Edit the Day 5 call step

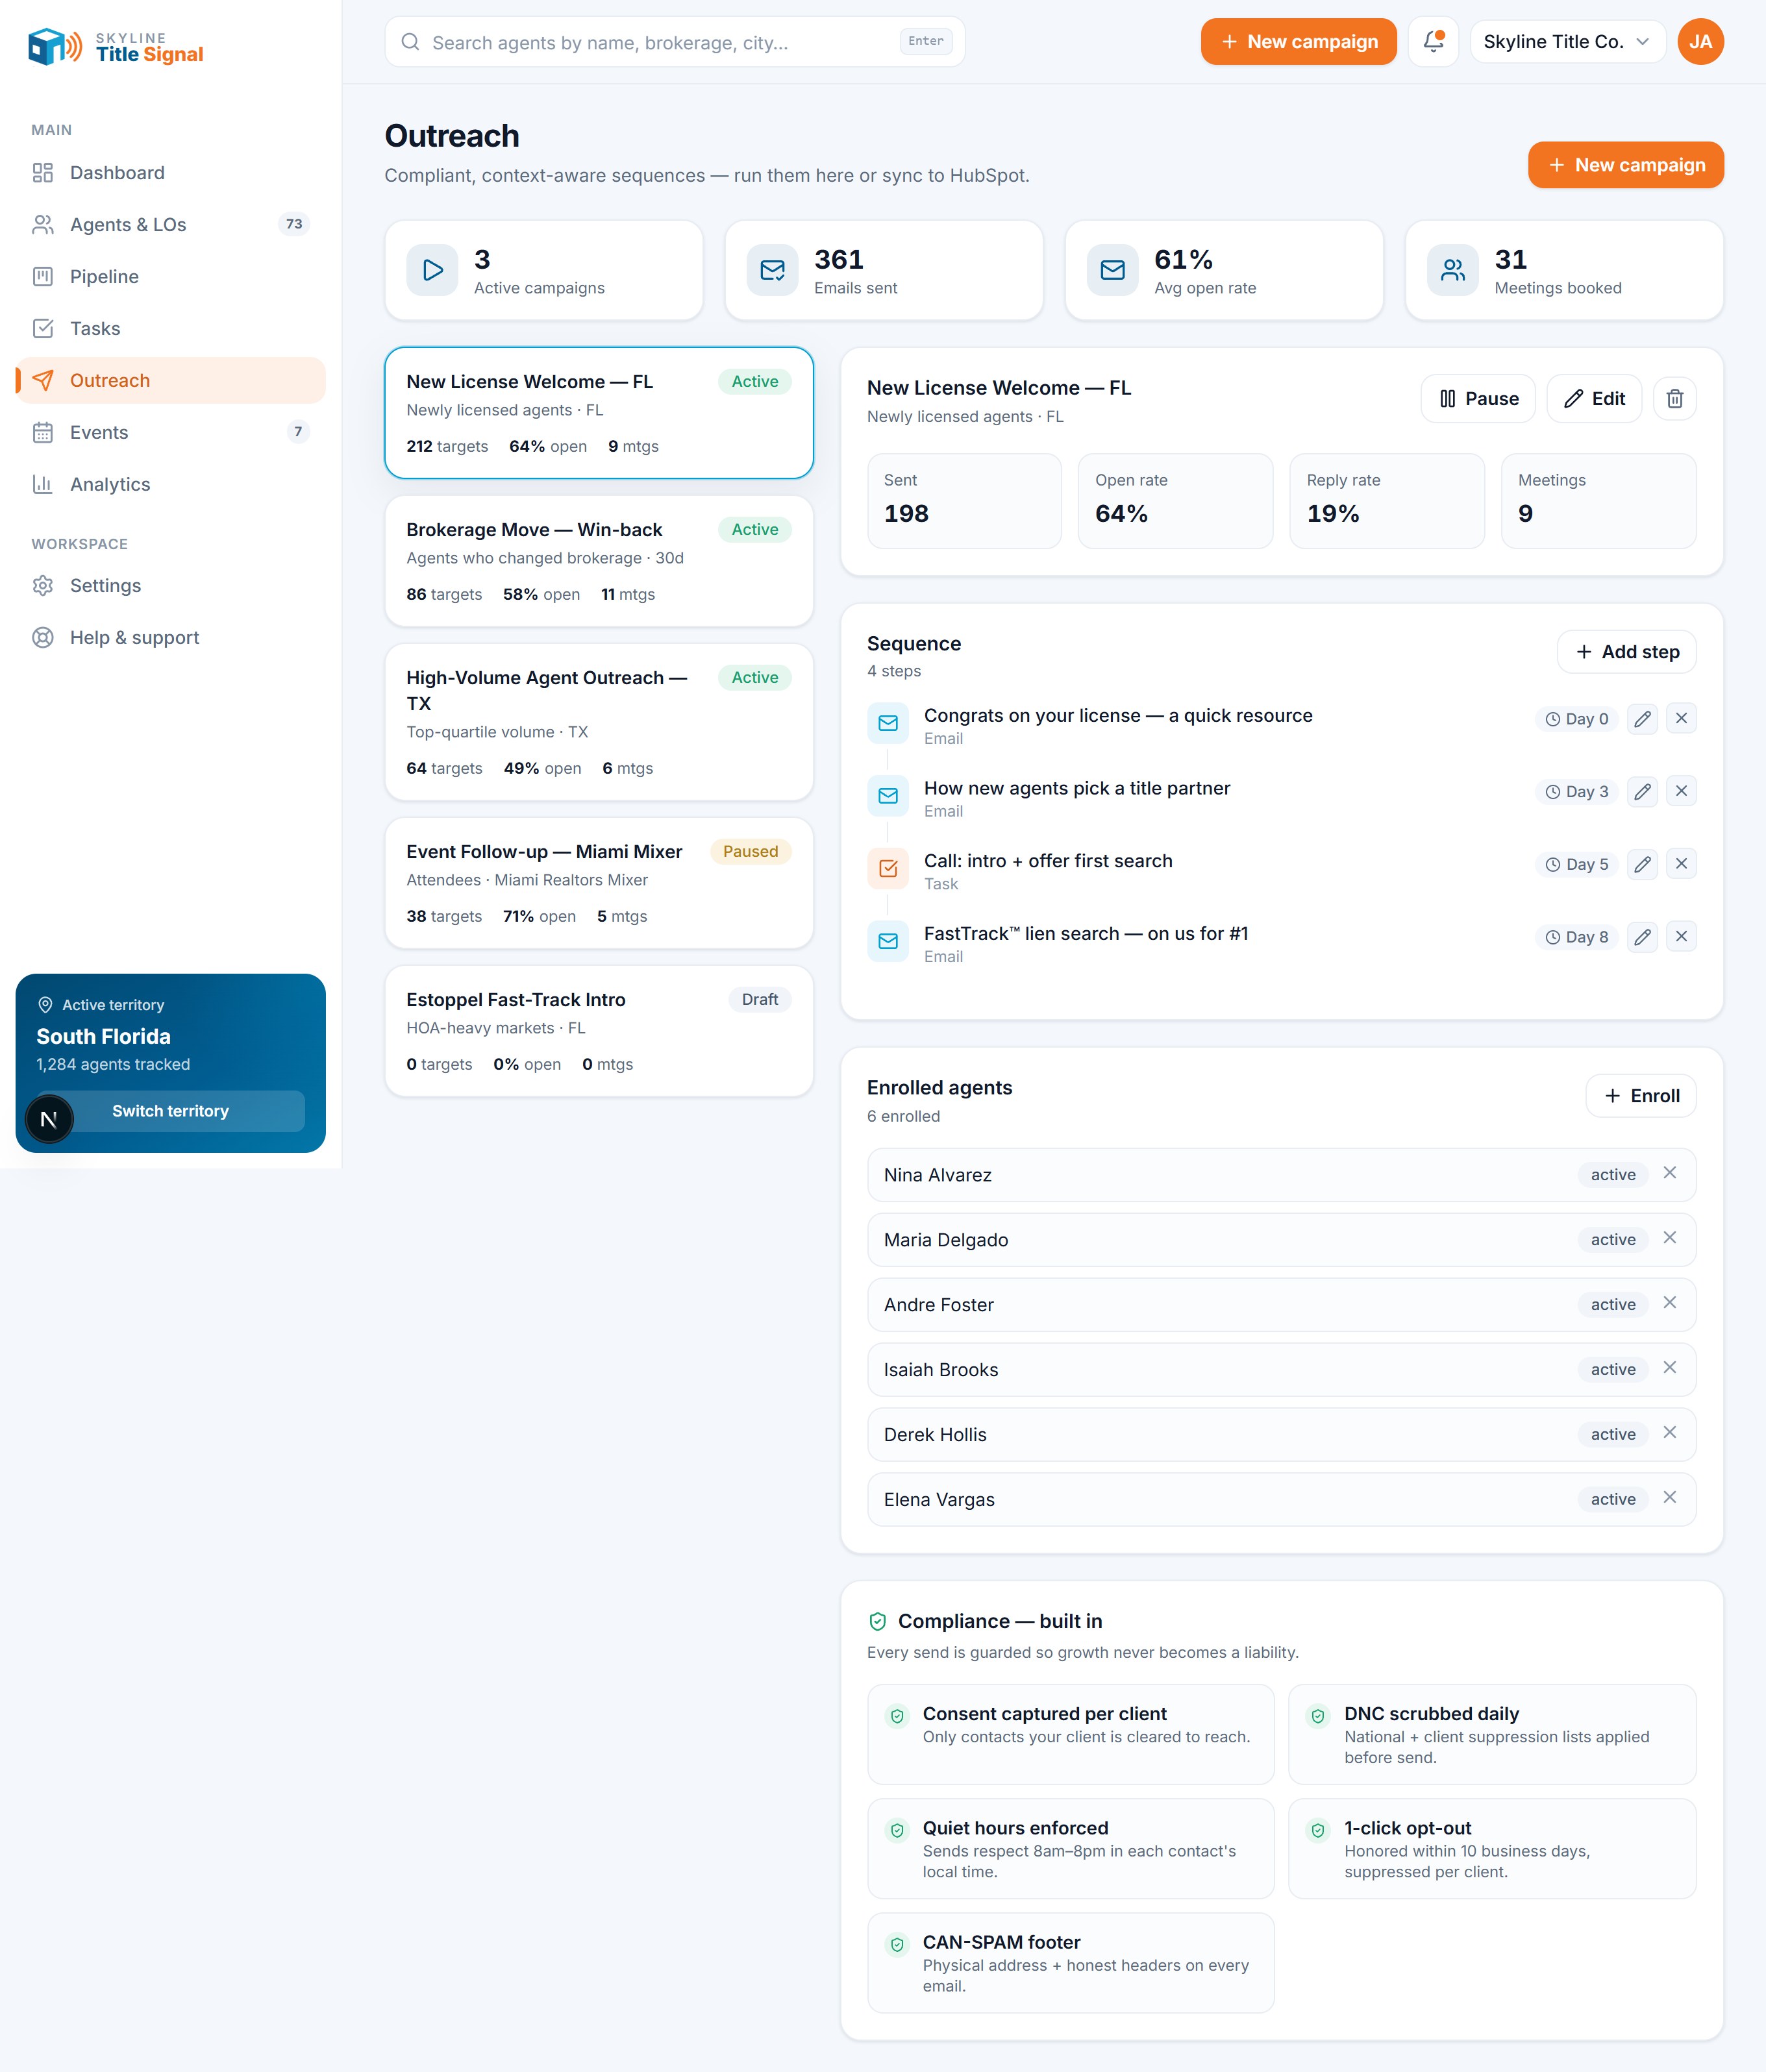pyautogui.click(x=1642, y=864)
